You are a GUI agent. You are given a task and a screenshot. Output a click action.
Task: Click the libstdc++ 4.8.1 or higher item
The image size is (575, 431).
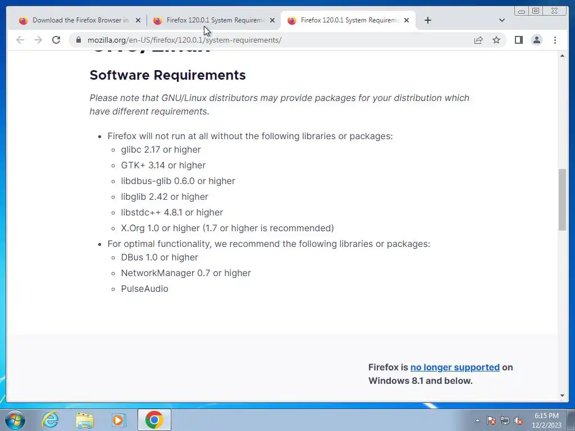click(172, 213)
